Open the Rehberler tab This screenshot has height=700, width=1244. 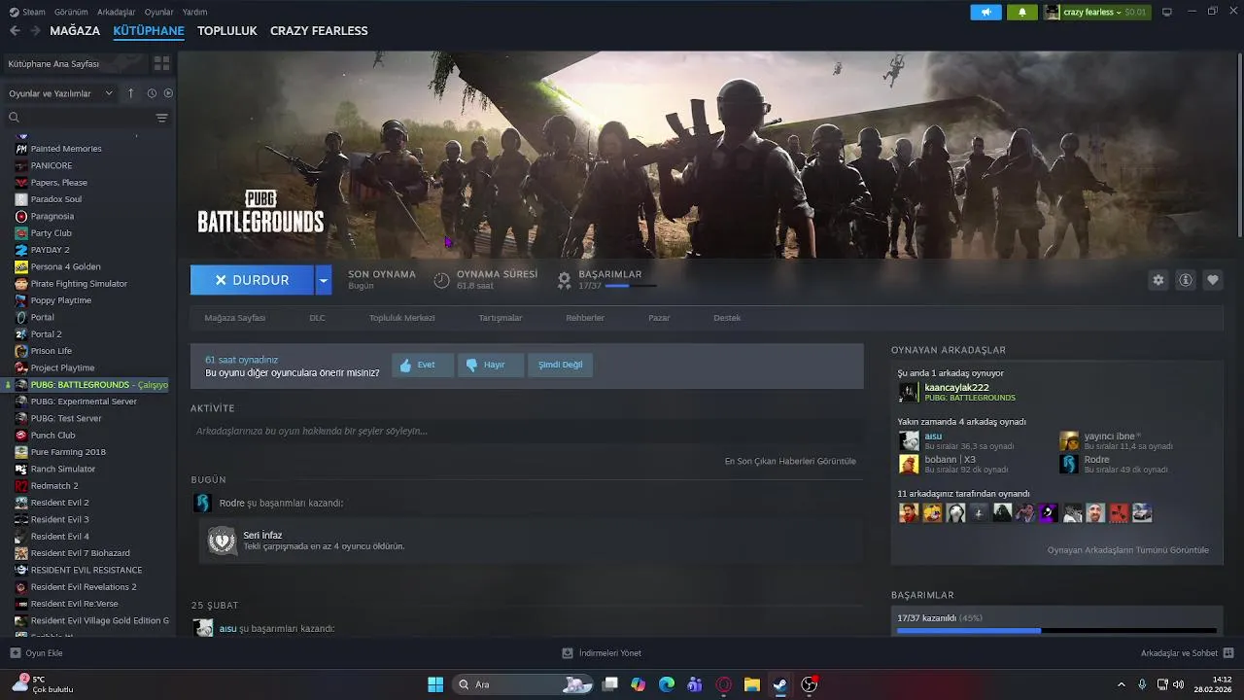pyautogui.click(x=585, y=318)
